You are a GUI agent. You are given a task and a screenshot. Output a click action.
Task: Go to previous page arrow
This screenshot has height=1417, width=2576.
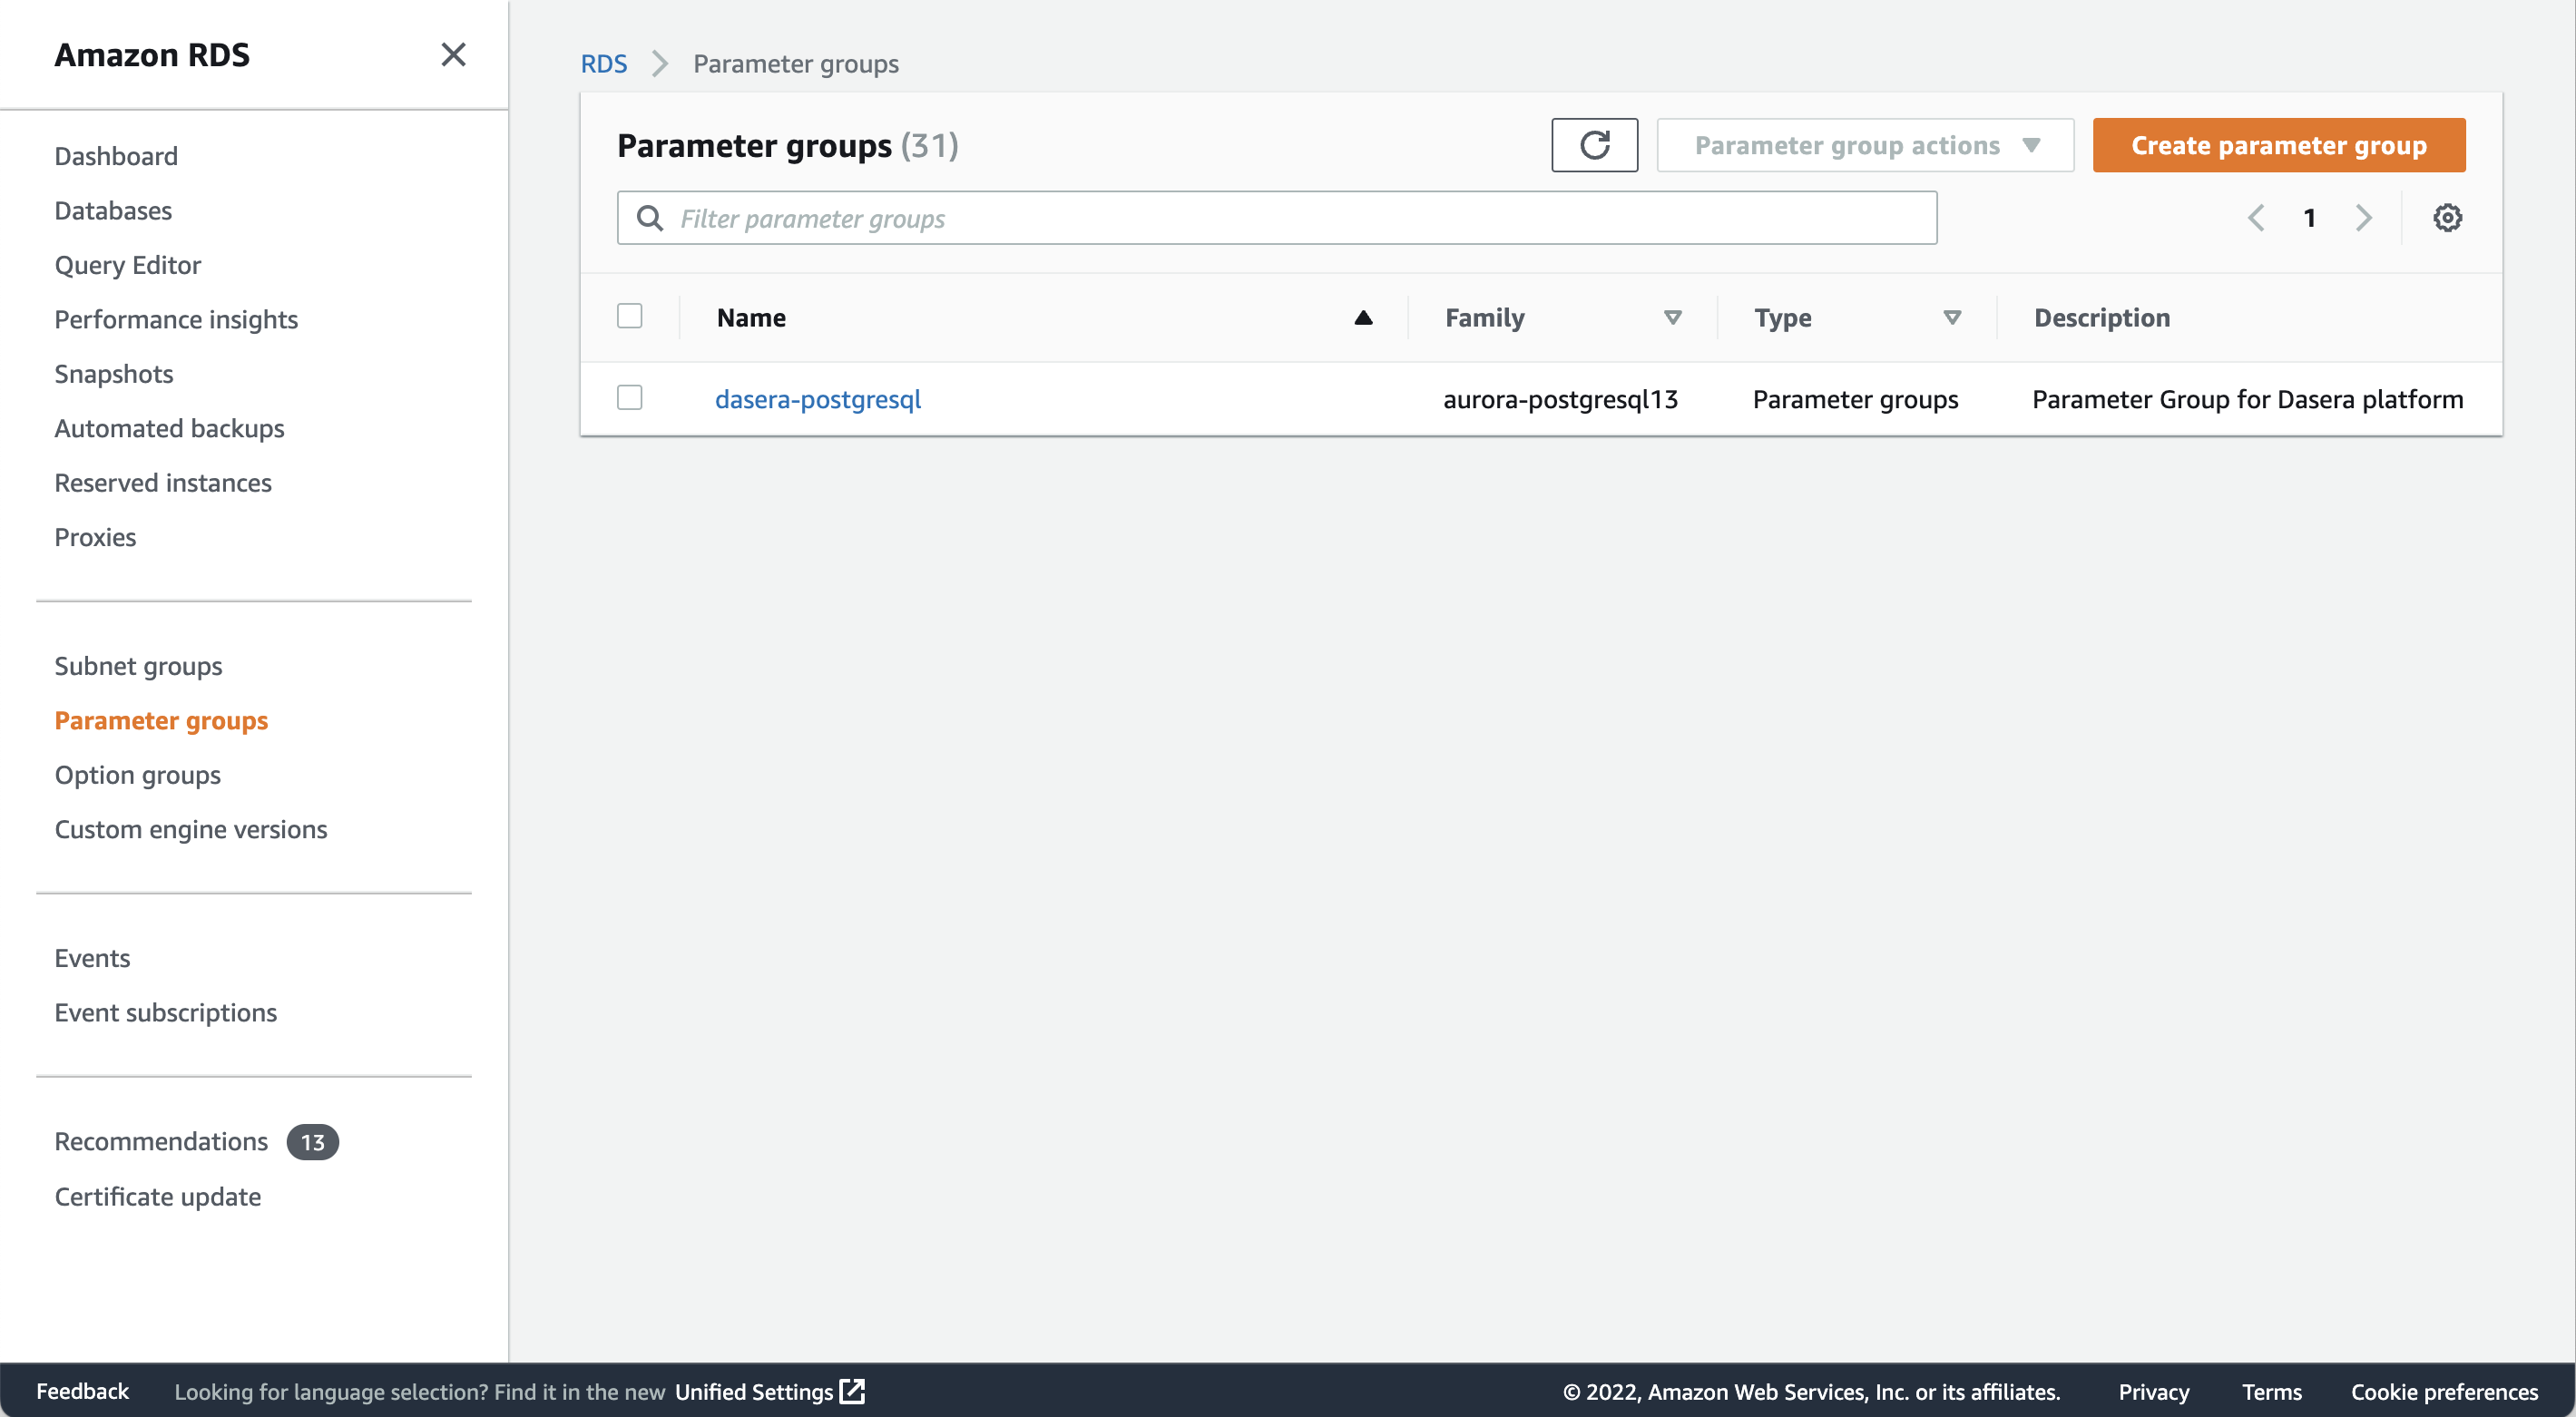[x=2256, y=218]
